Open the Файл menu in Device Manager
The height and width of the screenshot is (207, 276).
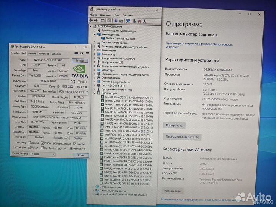[94, 15]
